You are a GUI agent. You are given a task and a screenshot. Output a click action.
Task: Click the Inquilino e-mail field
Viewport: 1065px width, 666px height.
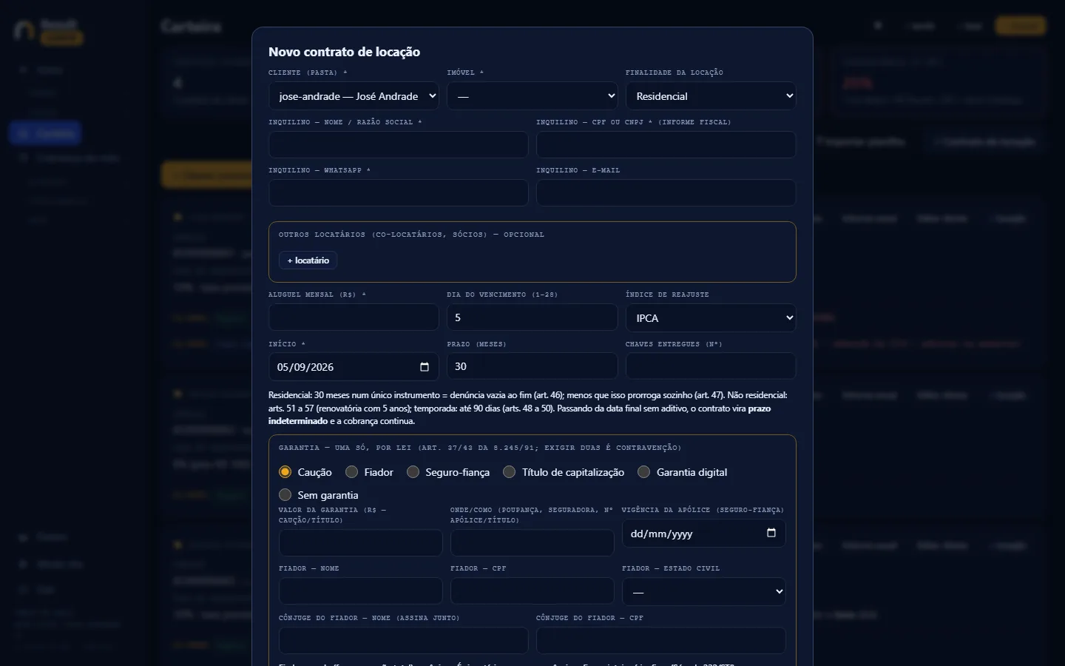(x=666, y=193)
